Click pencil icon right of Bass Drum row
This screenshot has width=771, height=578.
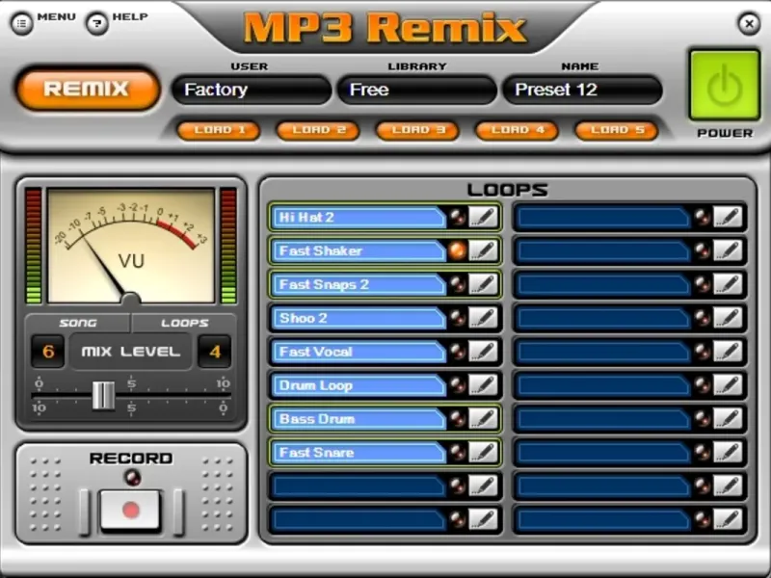point(728,419)
